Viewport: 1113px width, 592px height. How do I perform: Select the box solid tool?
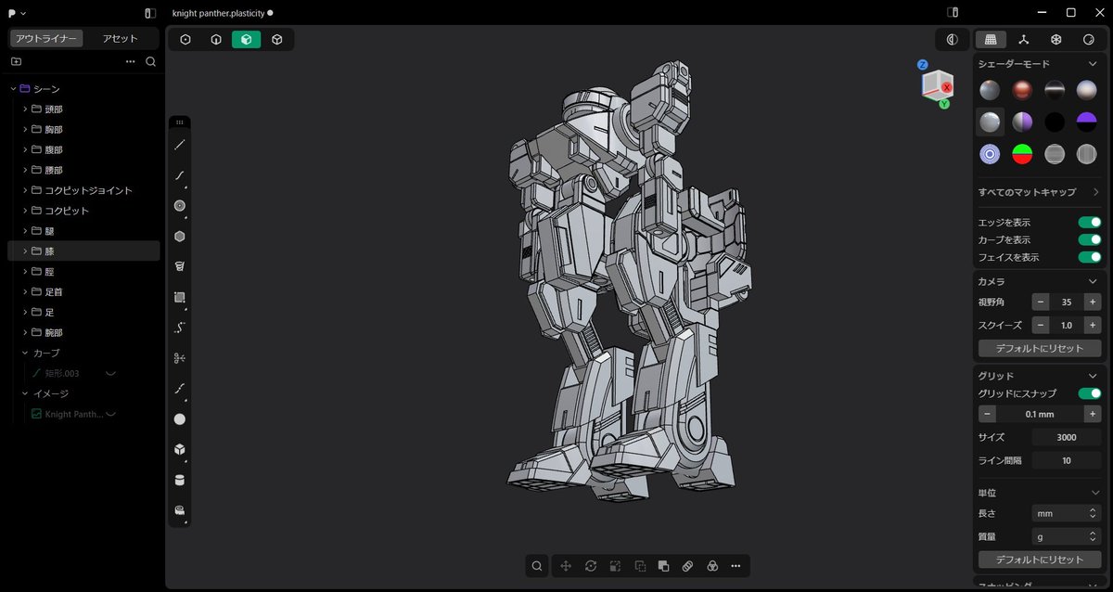click(180, 449)
